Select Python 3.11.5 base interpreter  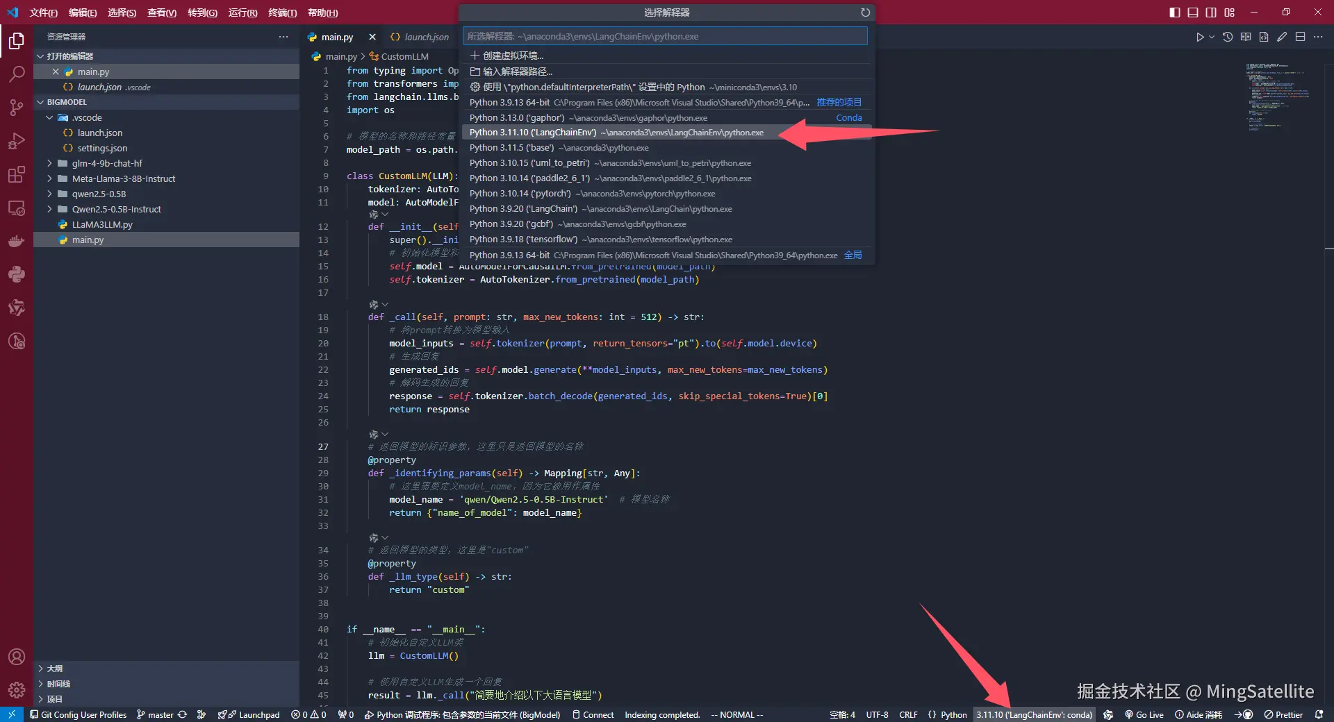pyautogui.click(x=666, y=148)
